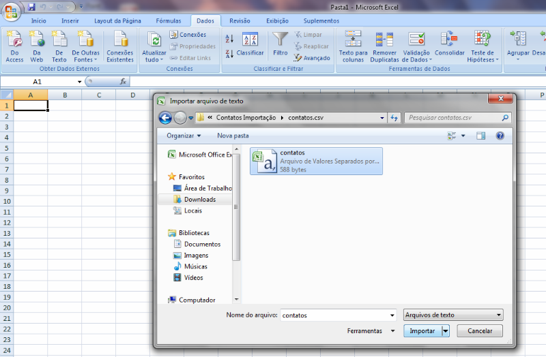Click Nova pasta

point(233,136)
